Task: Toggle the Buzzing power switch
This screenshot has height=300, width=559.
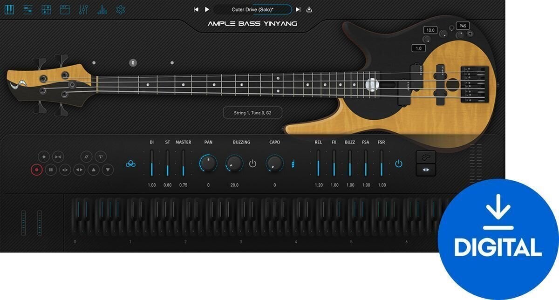Action: [x=252, y=164]
